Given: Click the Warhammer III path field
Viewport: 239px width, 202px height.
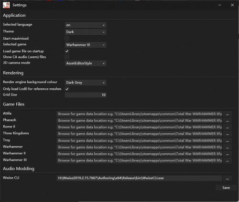Looking at the screenshot, I should click(x=139, y=160).
